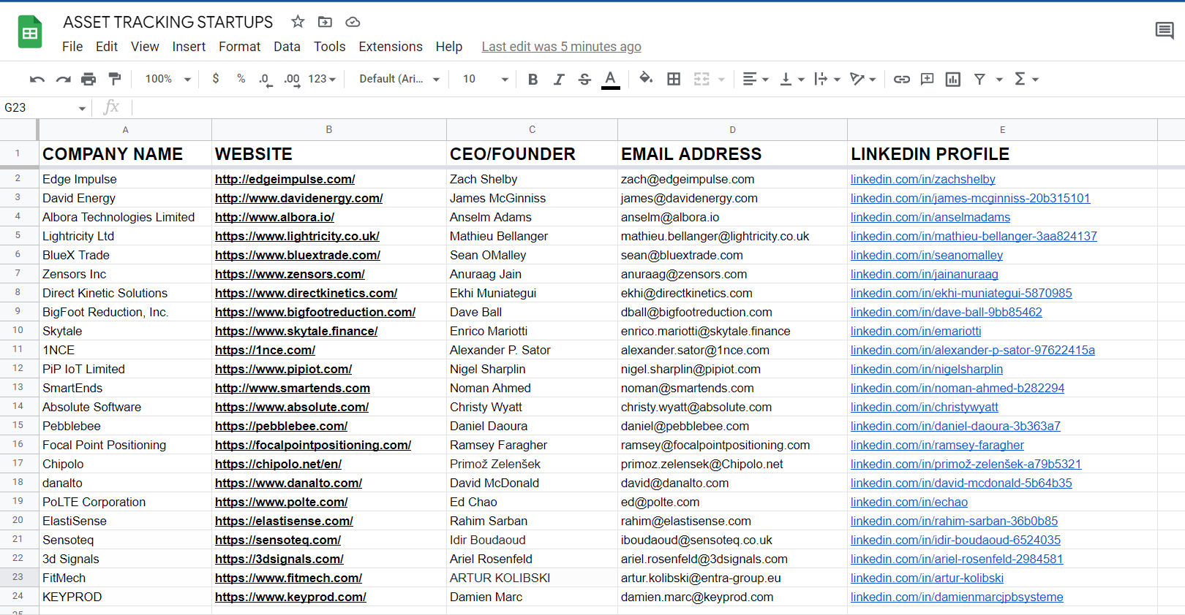Toggle bold formatting
Viewport: 1185px width, 615px height.
(533, 79)
